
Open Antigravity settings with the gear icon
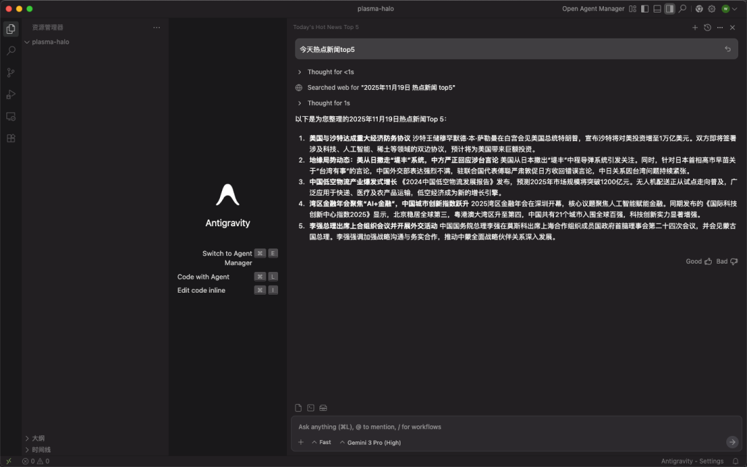(711, 9)
